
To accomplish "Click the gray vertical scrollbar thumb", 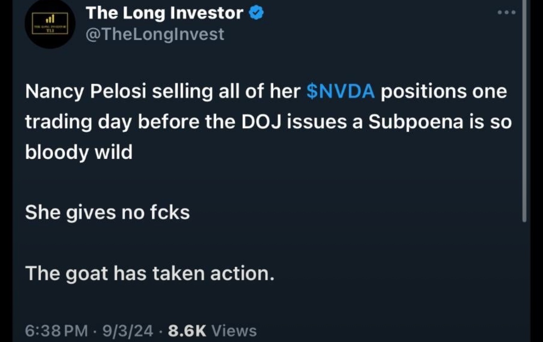I will [524, 111].
